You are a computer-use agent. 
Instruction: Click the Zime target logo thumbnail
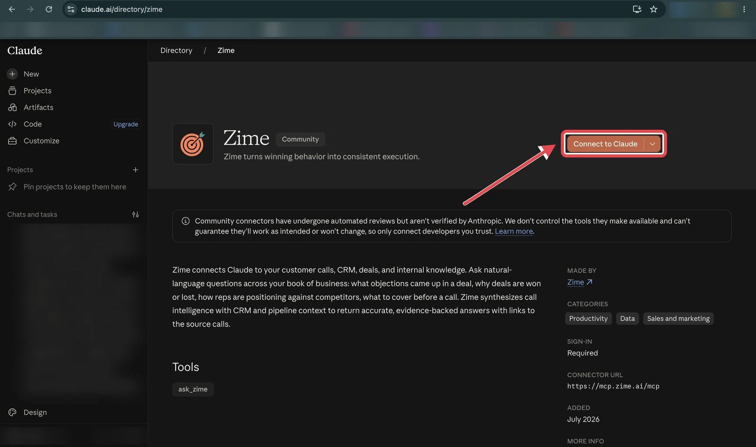[193, 144]
